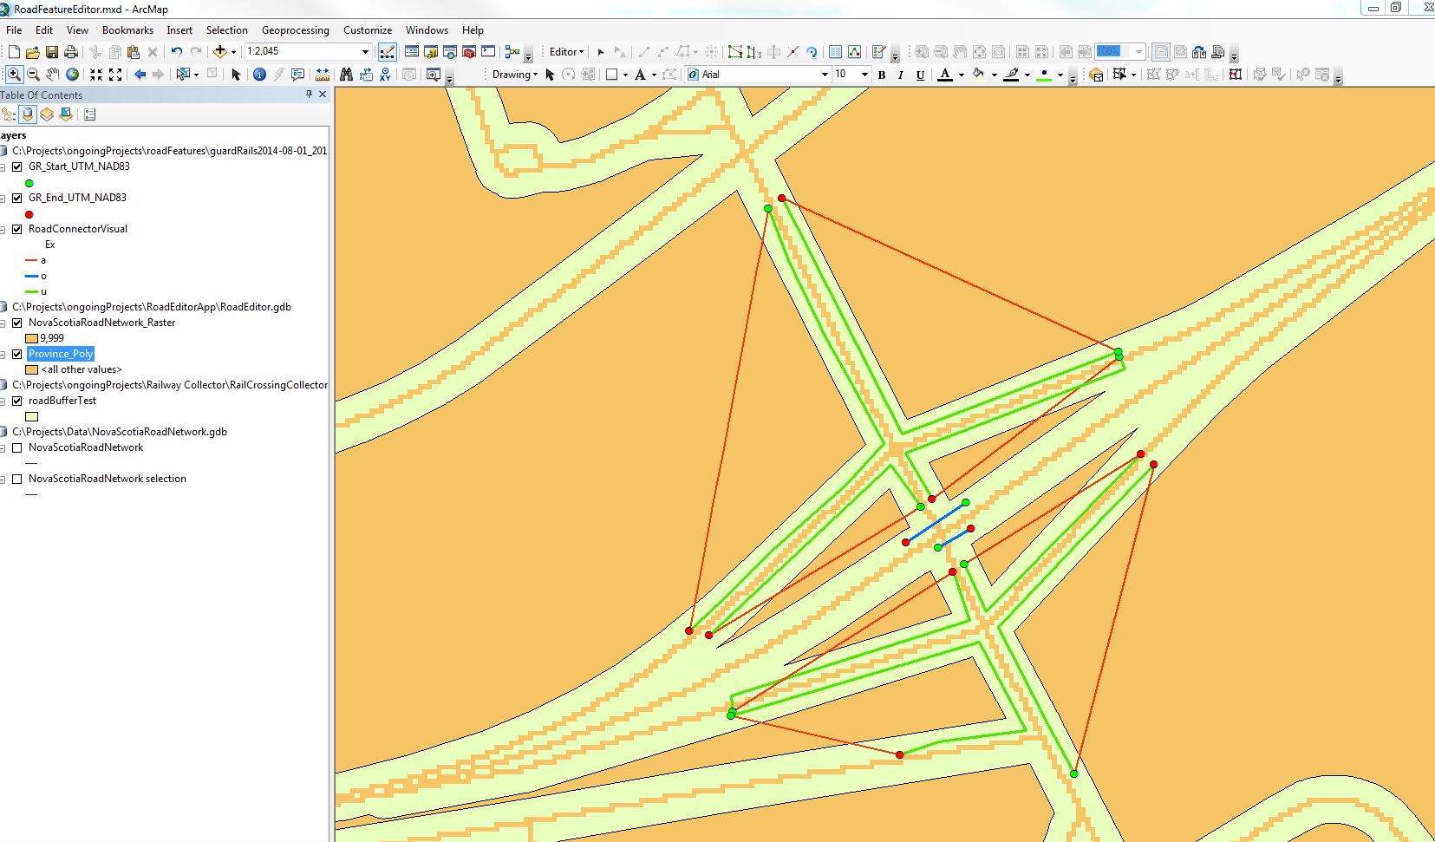Enable the NovaScotiaRoadNetwork layer checkbox

coord(16,447)
